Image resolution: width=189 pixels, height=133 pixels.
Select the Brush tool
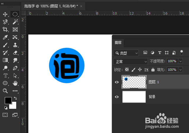[x=5, y=45]
